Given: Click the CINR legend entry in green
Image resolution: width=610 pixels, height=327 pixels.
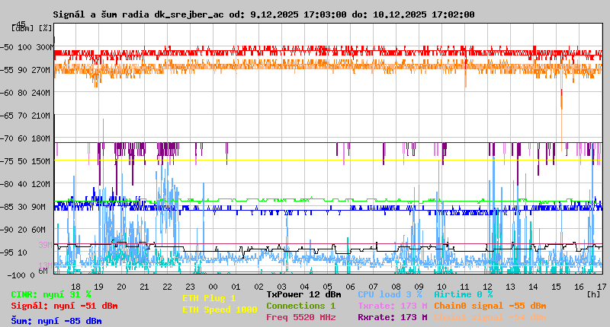Looking at the screenshot, I should [51, 294].
